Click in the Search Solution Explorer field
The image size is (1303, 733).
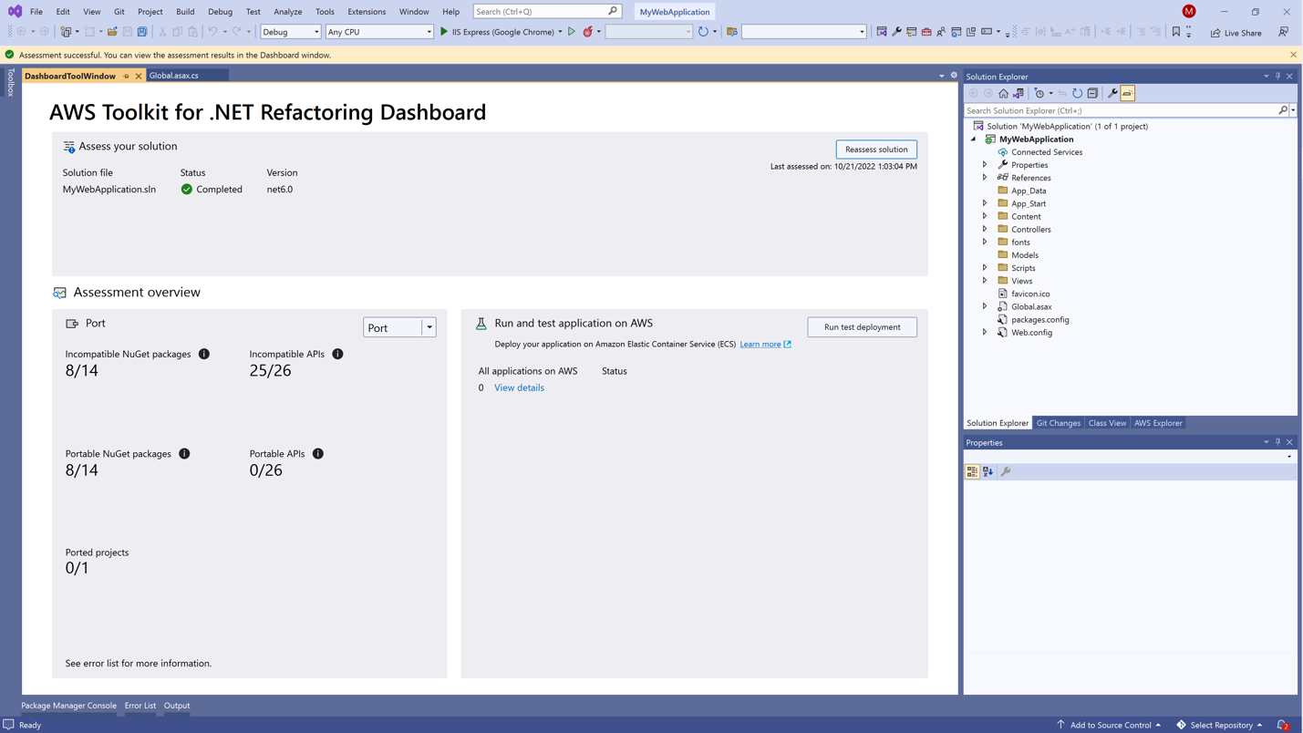[1122, 110]
